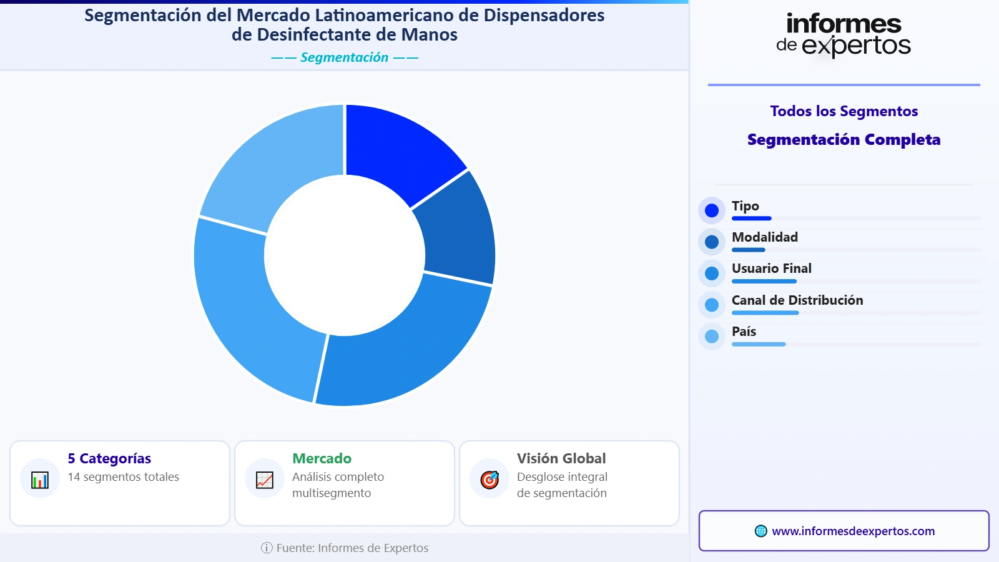Open the www.informesdeexpertos.com link
This screenshot has width=999, height=562.
point(853,531)
